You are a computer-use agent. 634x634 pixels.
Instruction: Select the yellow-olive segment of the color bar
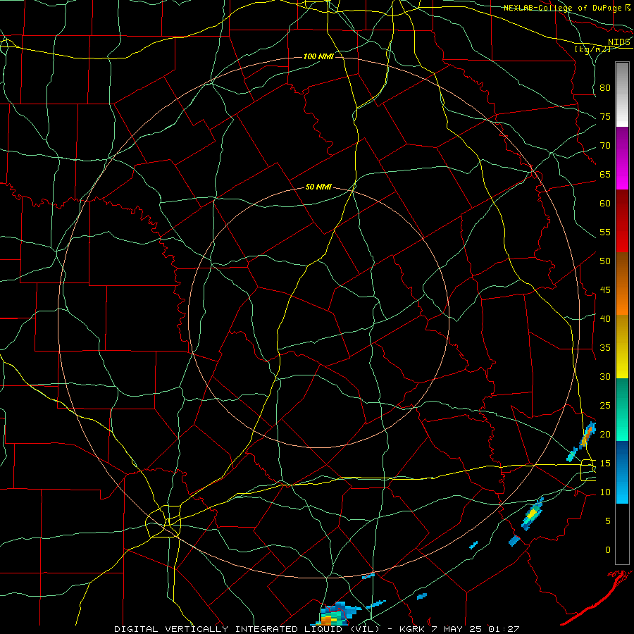pos(622,347)
